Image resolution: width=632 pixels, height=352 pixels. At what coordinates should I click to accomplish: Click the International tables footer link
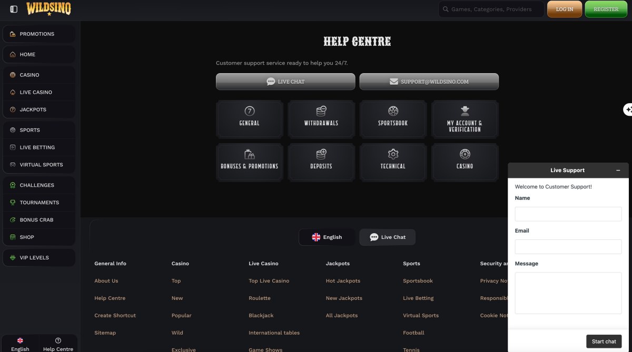click(x=274, y=333)
